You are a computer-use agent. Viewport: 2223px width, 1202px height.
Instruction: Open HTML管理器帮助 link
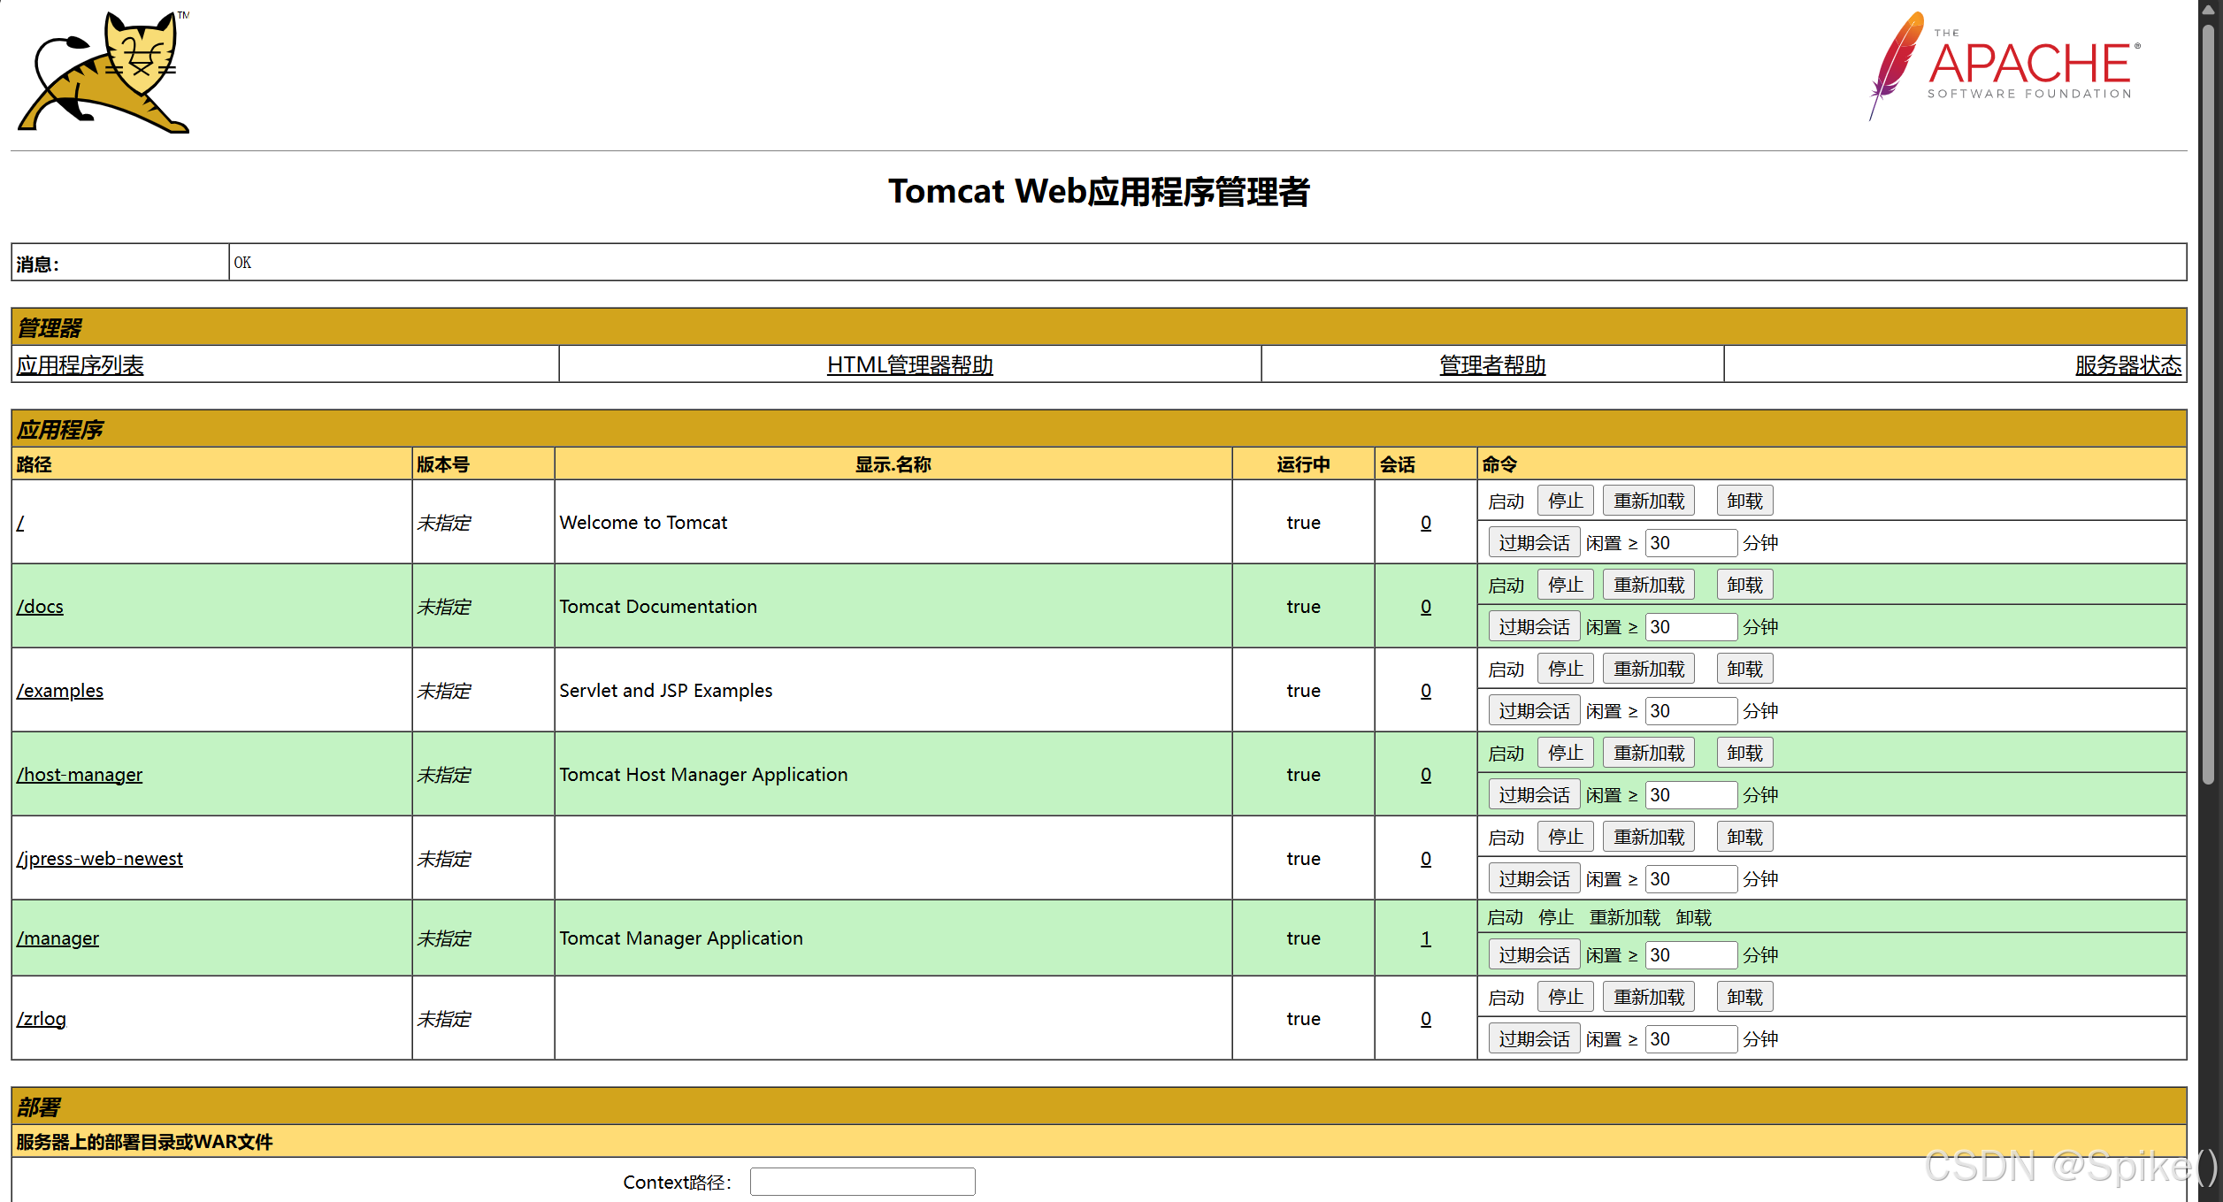click(909, 364)
